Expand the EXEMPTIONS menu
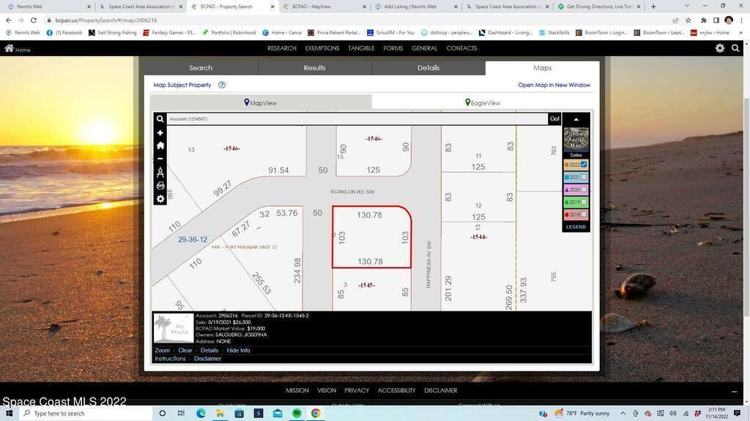 pos(322,48)
